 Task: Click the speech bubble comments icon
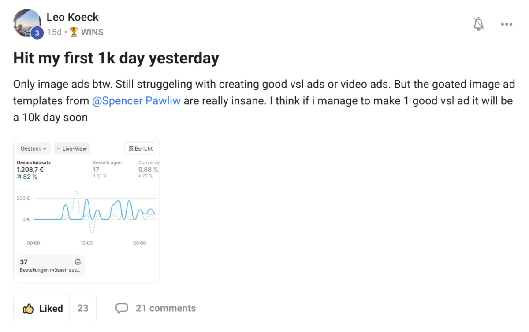(x=122, y=308)
